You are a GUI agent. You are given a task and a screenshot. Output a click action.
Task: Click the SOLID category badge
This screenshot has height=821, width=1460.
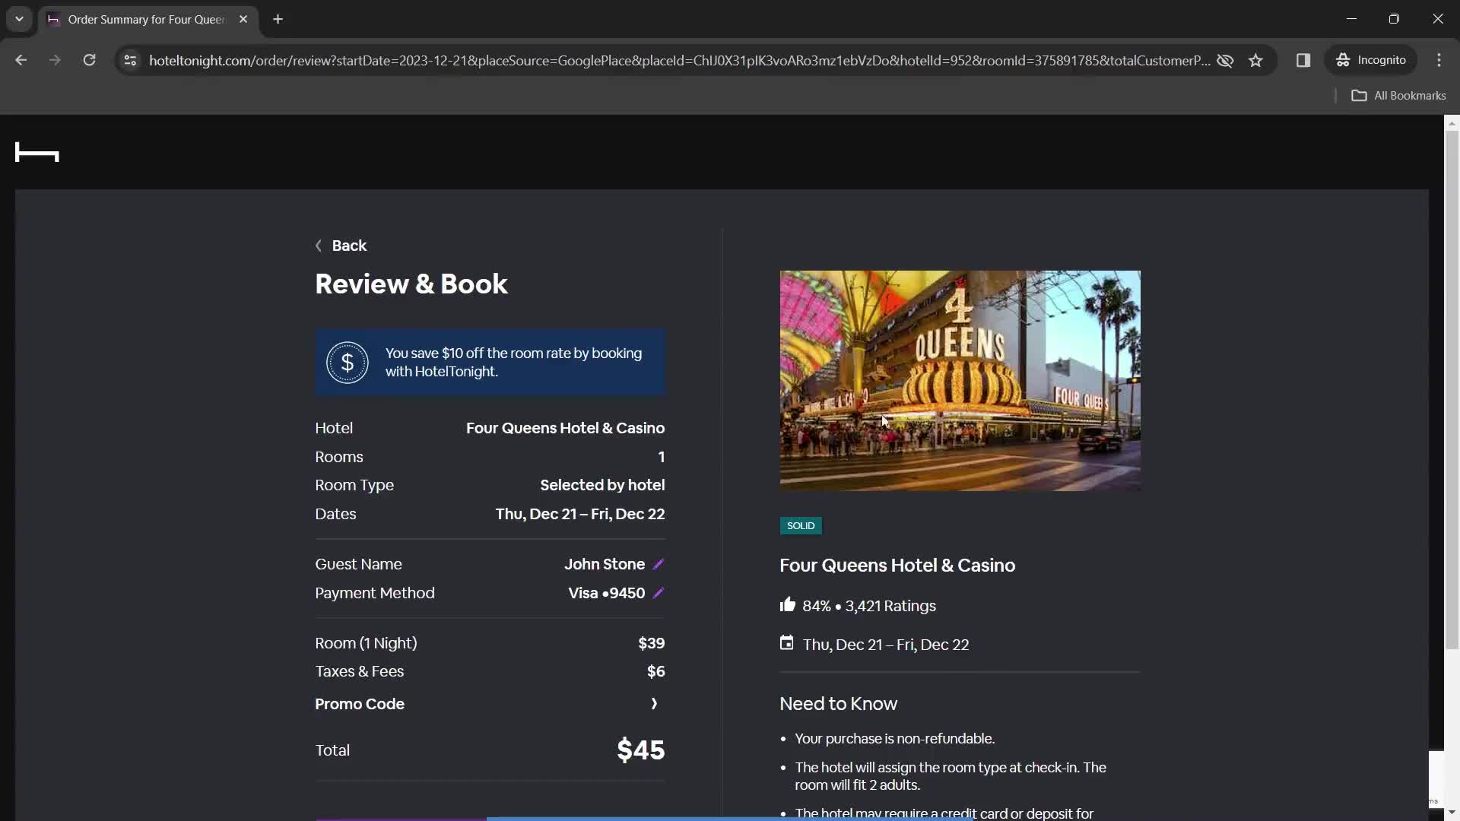pyautogui.click(x=801, y=525)
